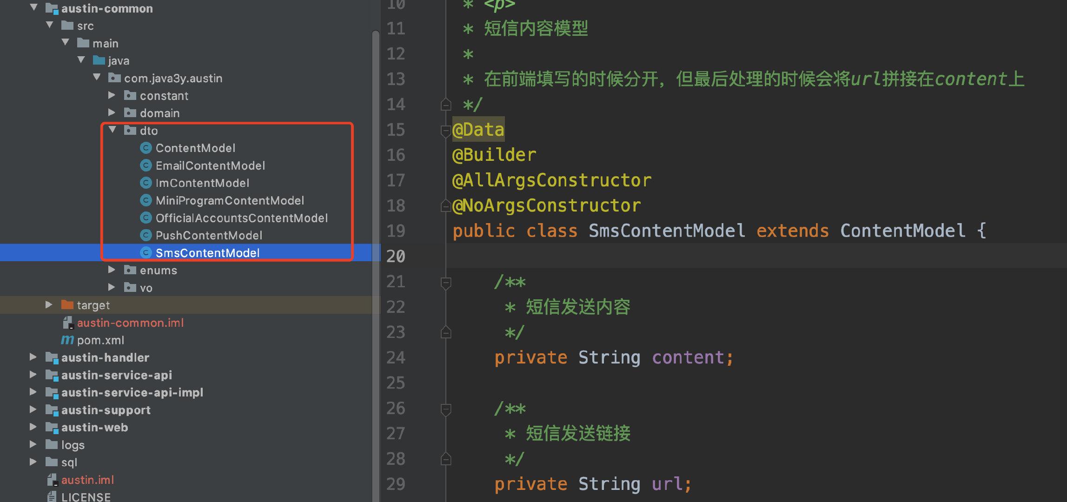The height and width of the screenshot is (502, 1067).
Task: Click the orange target folder icon
Action: click(x=67, y=305)
